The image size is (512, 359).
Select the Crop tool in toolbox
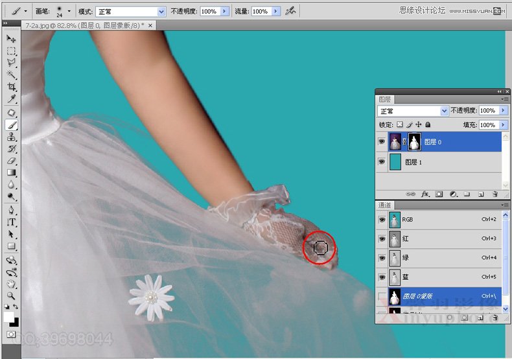[12, 87]
